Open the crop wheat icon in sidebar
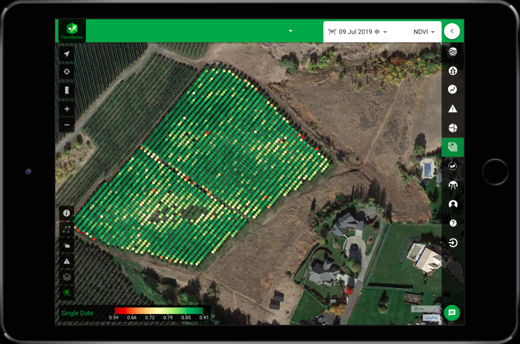The width and height of the screenshot is (520, 344). tap(453, 71)
